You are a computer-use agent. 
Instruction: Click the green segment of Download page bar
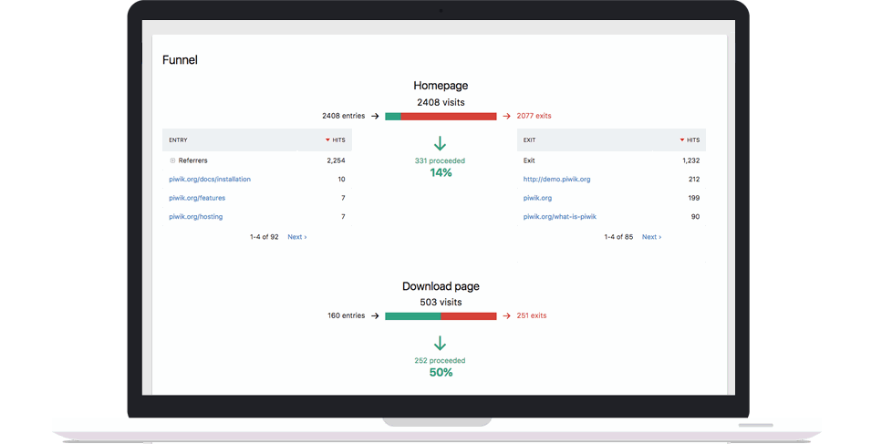(412, 316)
